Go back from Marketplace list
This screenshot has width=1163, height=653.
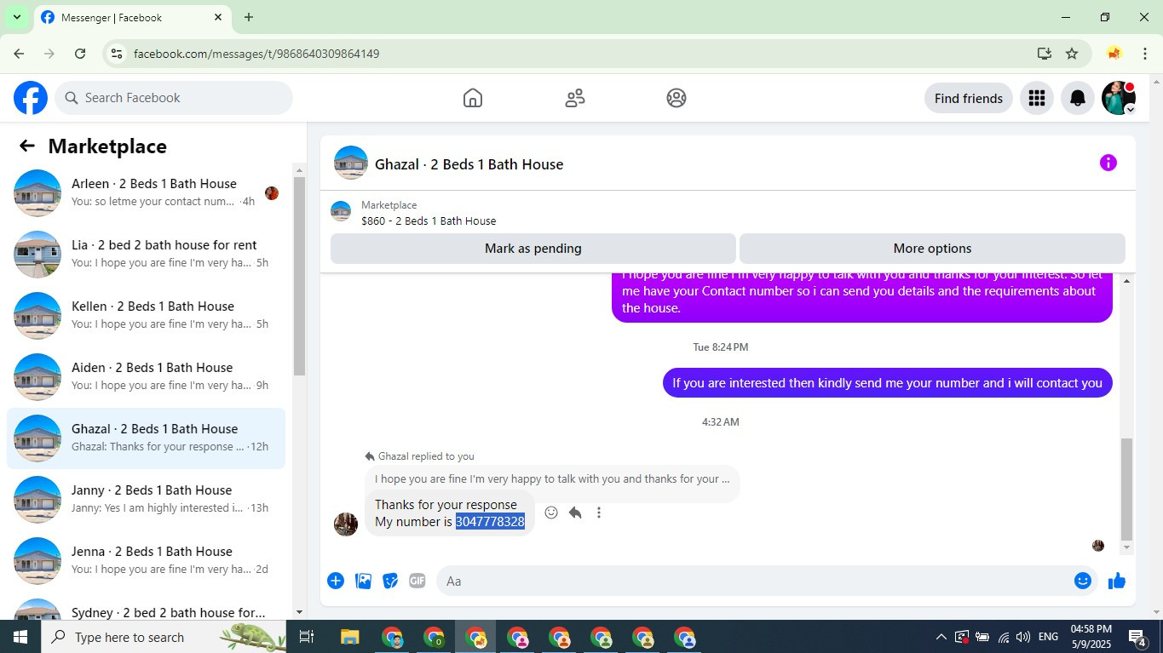point(27,146)
